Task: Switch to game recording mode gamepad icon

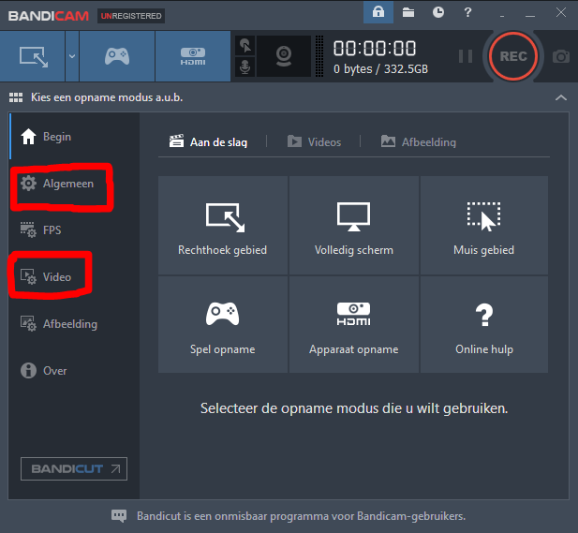Action: click(x=117, y=56)
